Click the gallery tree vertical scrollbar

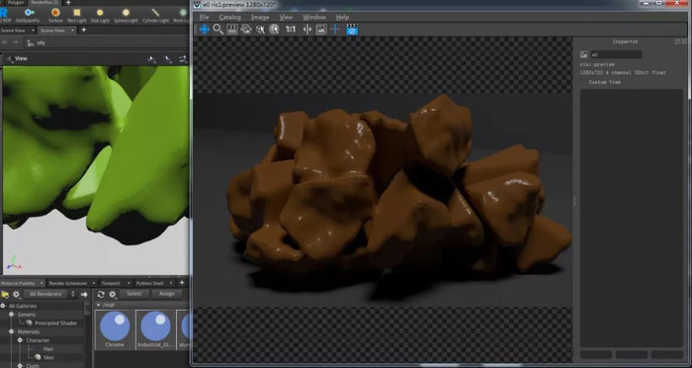[87, 310]
